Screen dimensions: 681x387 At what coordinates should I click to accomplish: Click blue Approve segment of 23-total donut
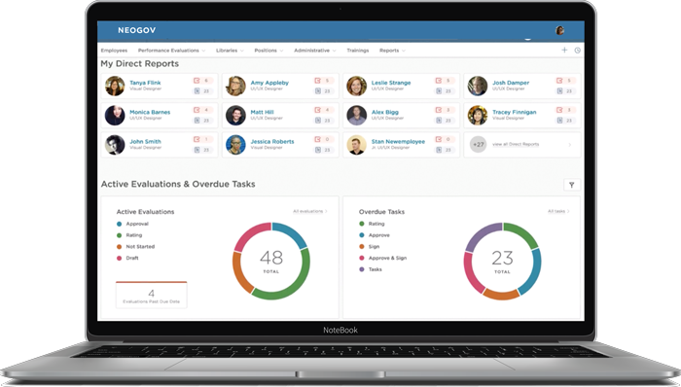click(533, 271)
